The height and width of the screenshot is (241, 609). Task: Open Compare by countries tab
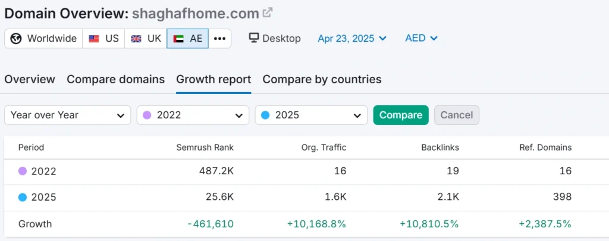(x=322, y=79)
